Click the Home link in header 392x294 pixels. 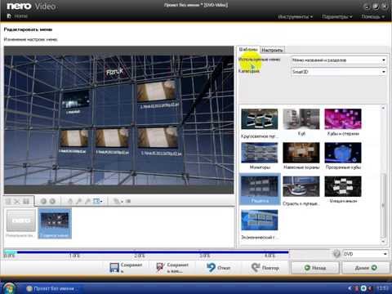point(21,16)
